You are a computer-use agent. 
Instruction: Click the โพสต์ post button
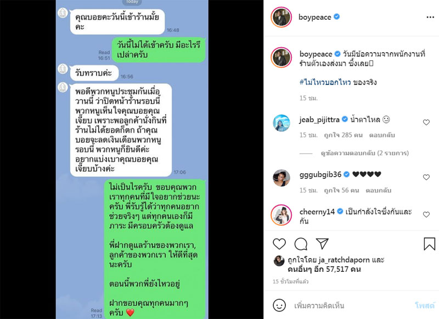click(x=425, y=305)
